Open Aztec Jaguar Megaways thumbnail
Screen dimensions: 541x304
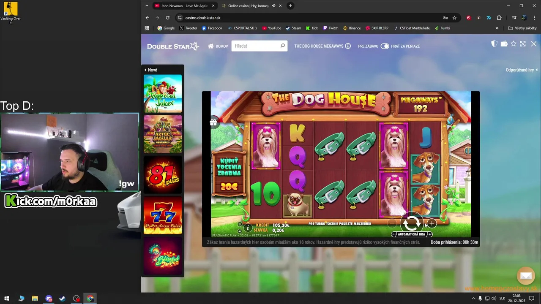point(163,134)
